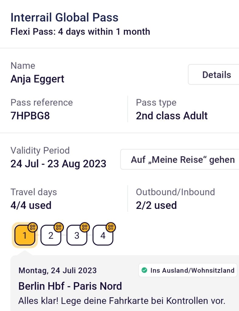The height and width of the screenshot is (311, 239).
Task: Switch to travel day 2
Action: [50, 236]
